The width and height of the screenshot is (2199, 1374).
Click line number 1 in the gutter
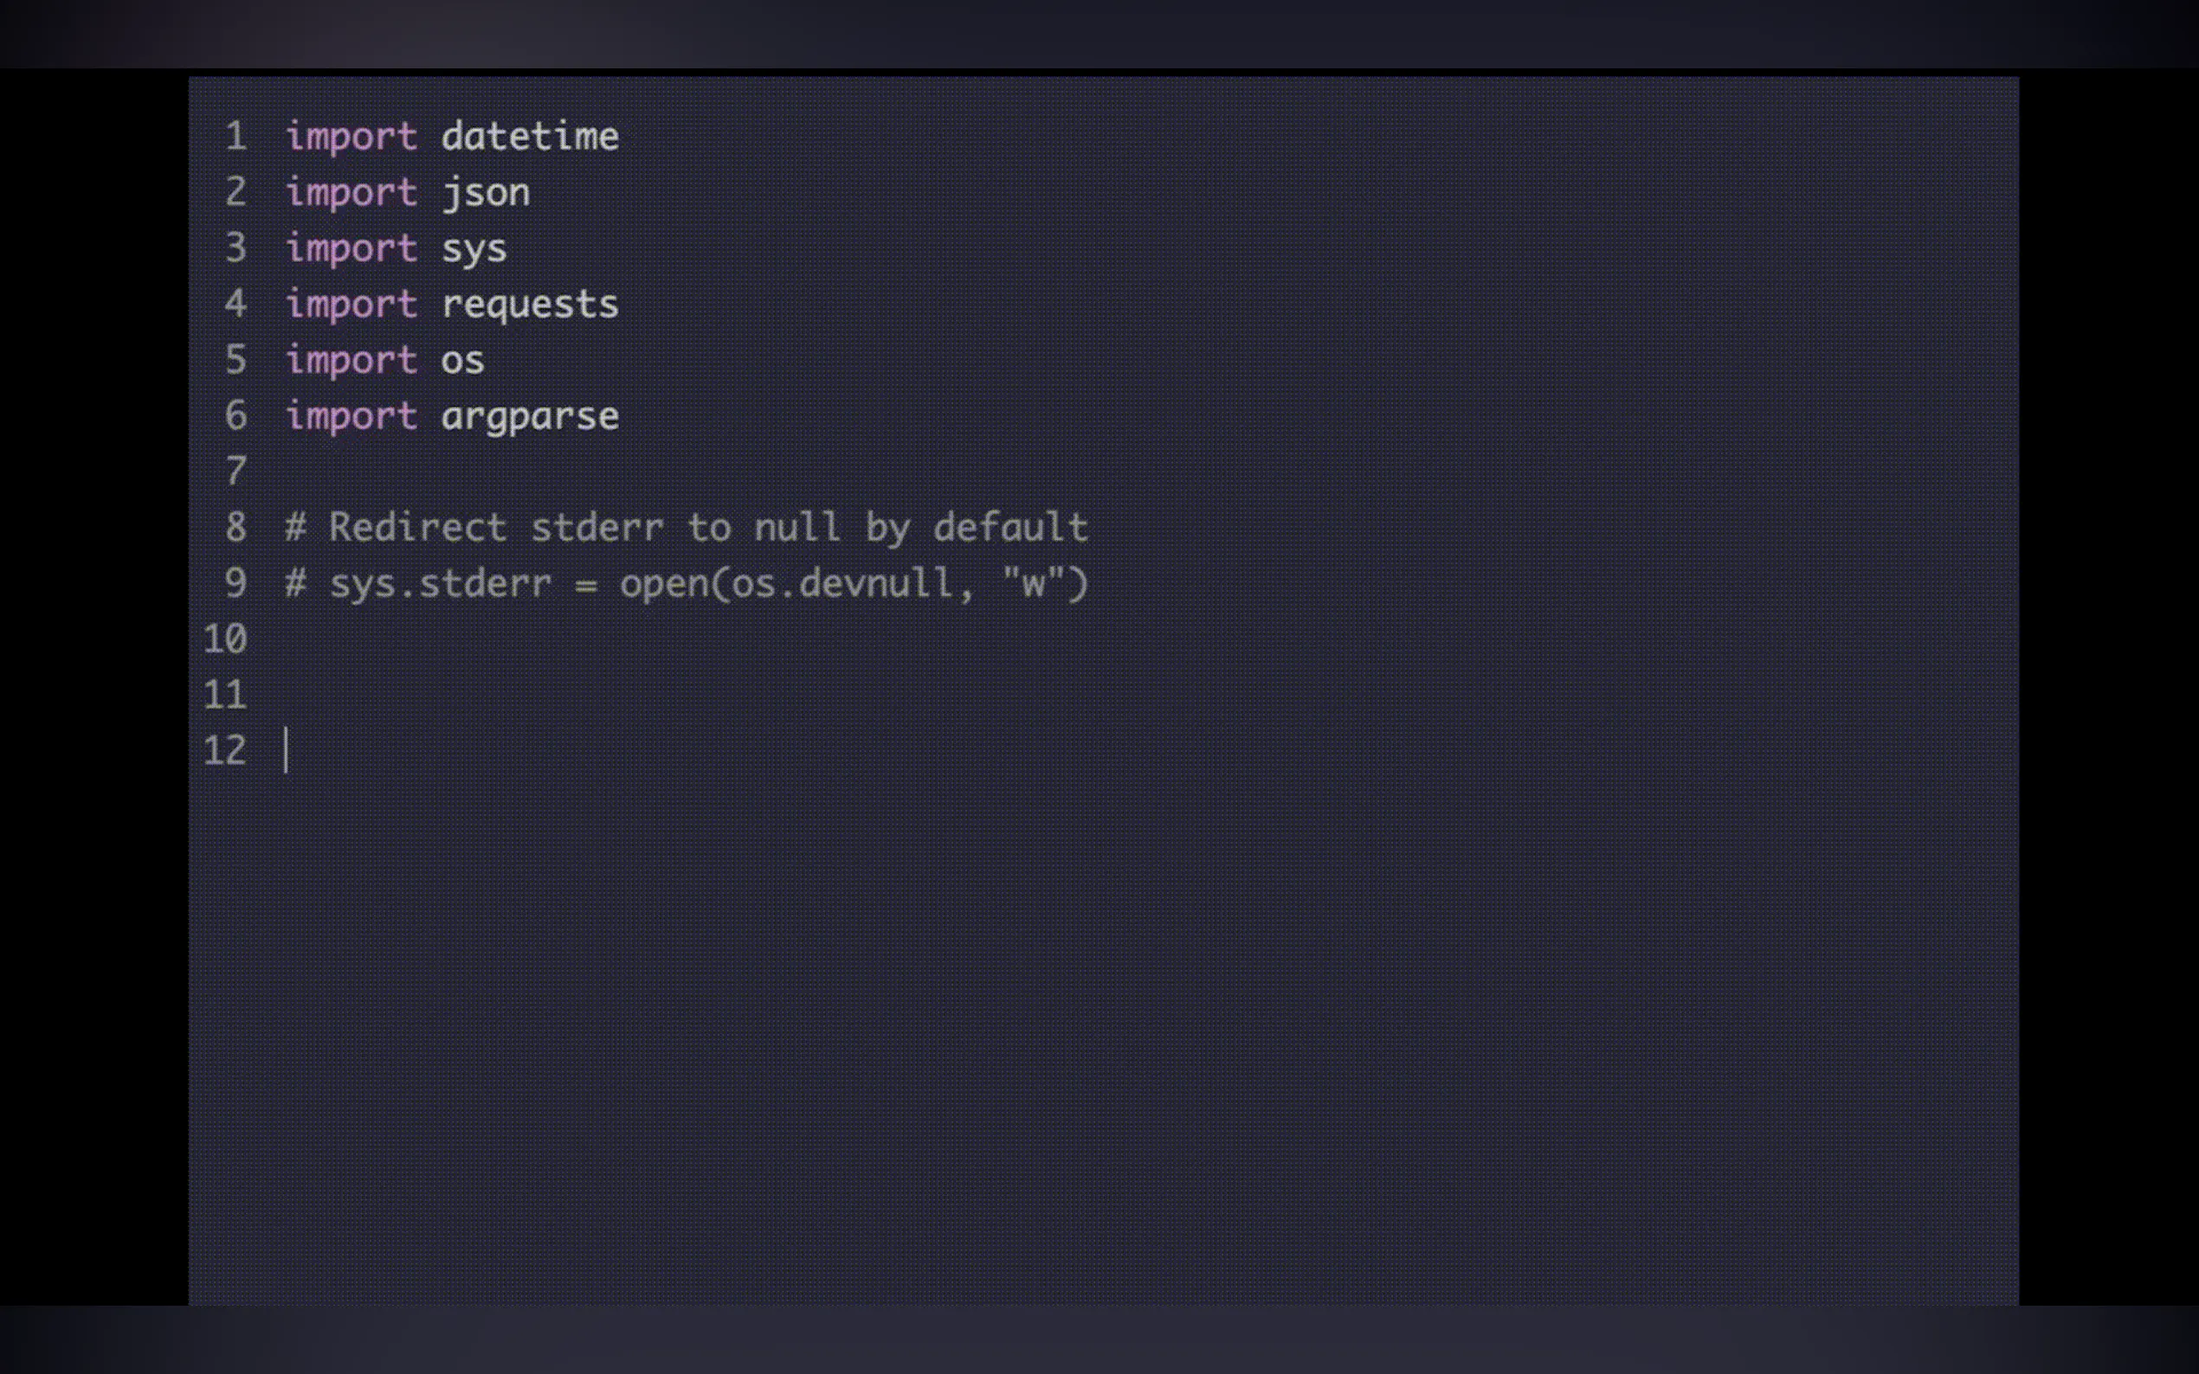pos(235,137)
